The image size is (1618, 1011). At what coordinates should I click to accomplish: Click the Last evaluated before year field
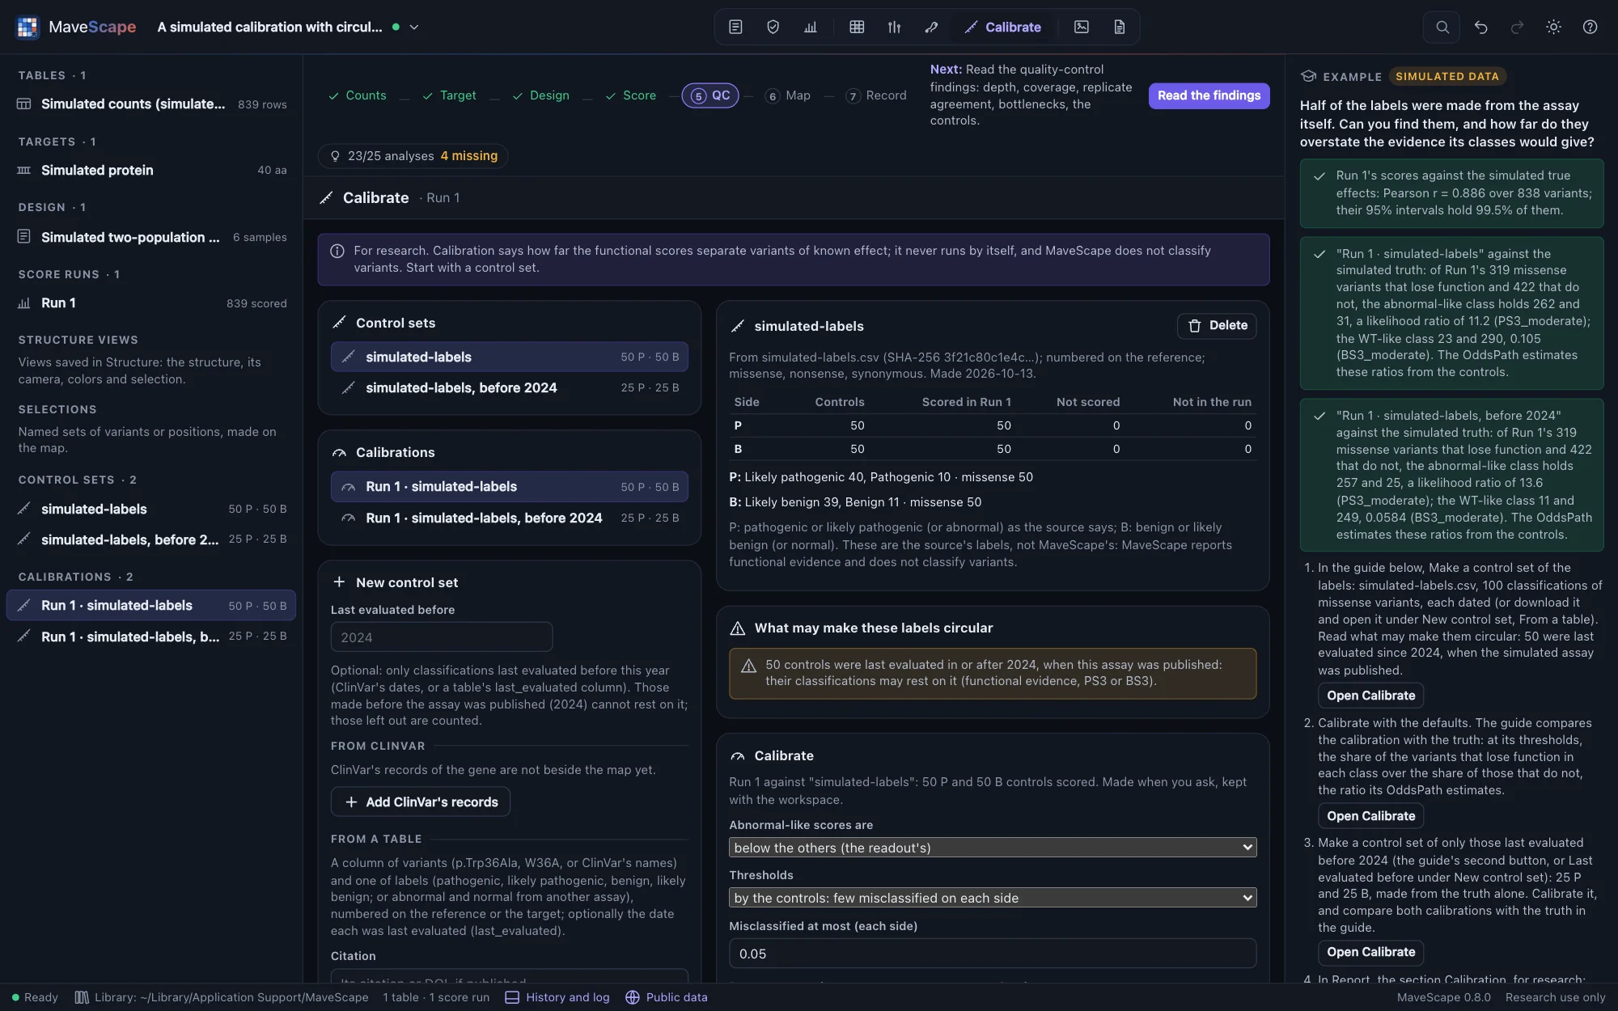coord(442,637)
